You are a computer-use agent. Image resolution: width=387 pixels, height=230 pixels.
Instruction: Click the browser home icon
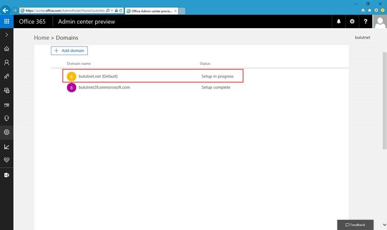coord(363,10)
